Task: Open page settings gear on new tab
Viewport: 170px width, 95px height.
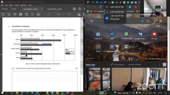Action: click(160, 21)
